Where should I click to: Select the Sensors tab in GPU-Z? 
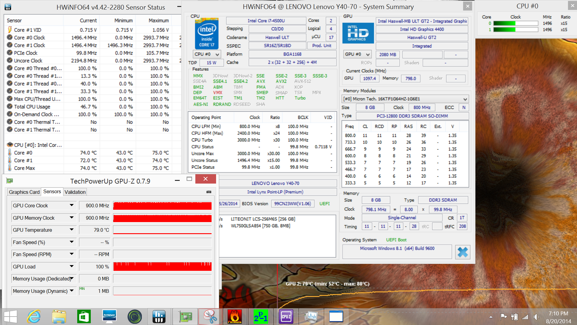[52, 192]
